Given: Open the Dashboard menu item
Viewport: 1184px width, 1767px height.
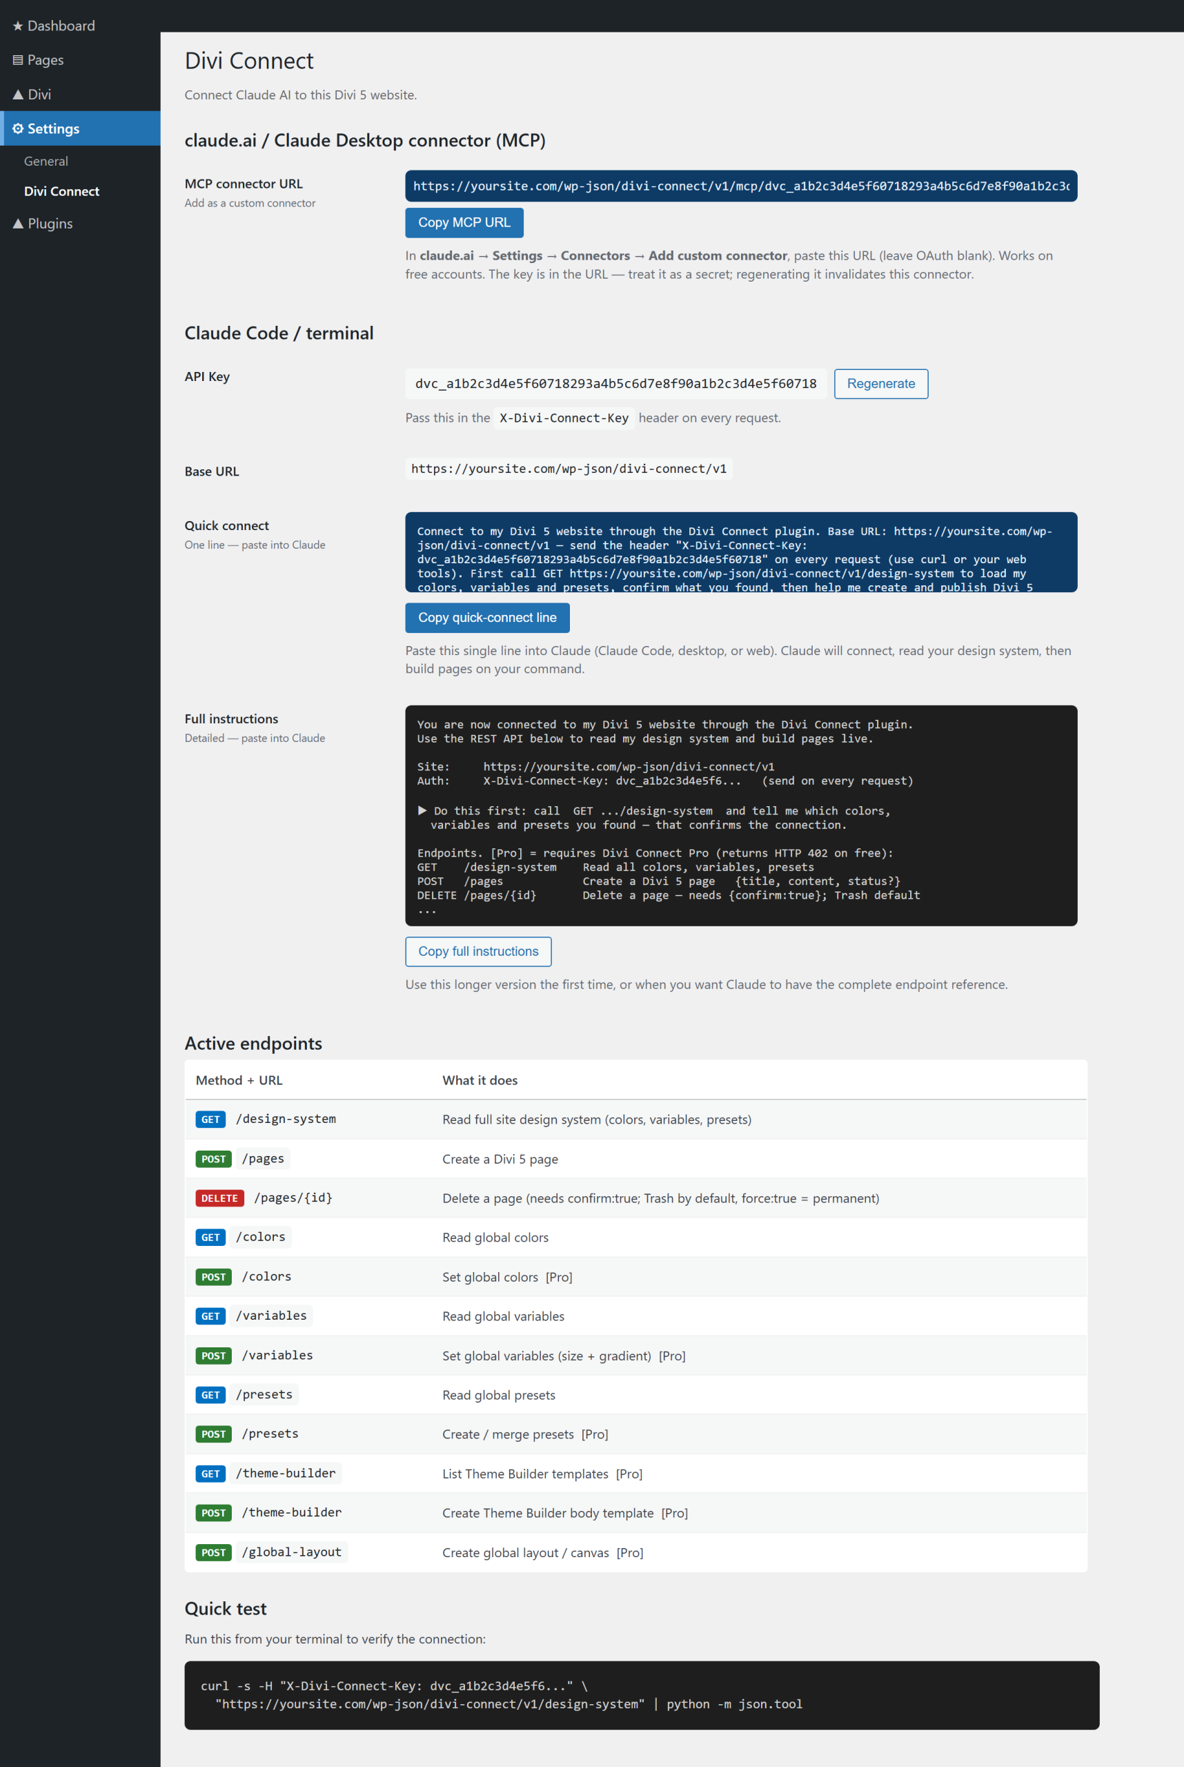Looking at the screenshot, I should pos(80,26).
